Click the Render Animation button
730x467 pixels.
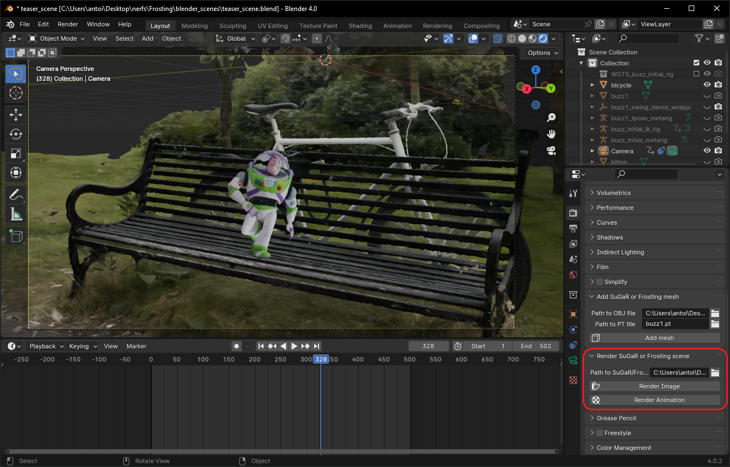point(655,400)
